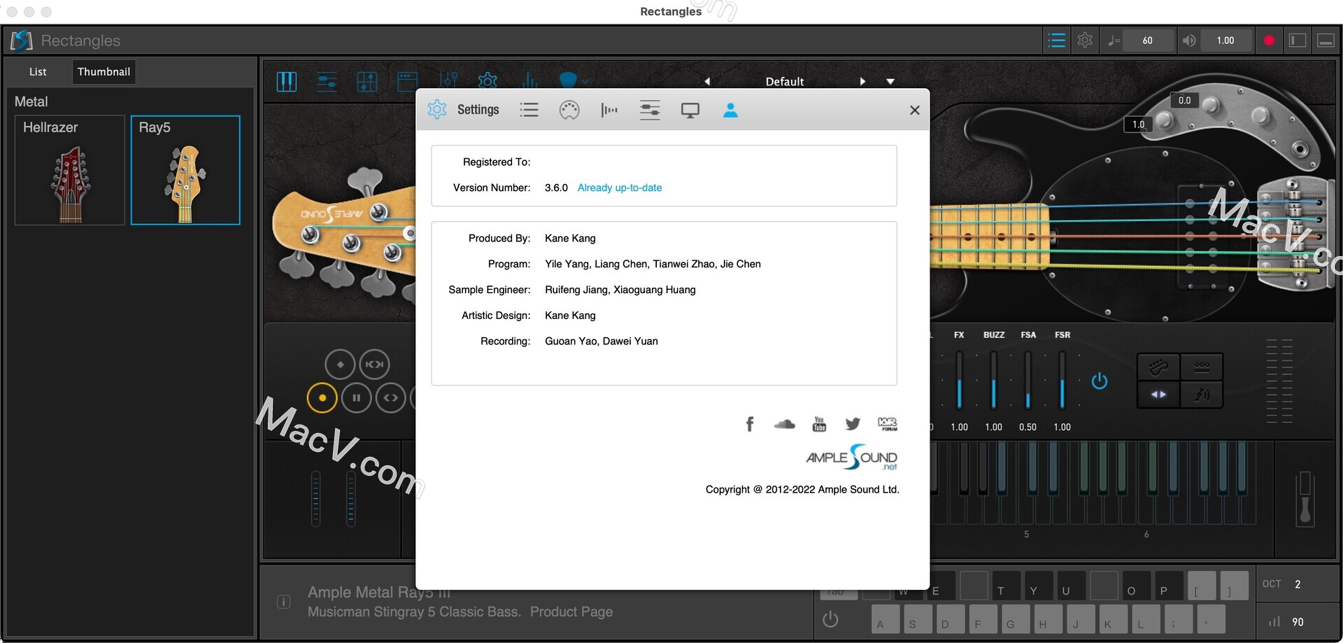Open the Tab player grid icon
The height and width of the screenshot is (643, 1343).
click(367, 82)
